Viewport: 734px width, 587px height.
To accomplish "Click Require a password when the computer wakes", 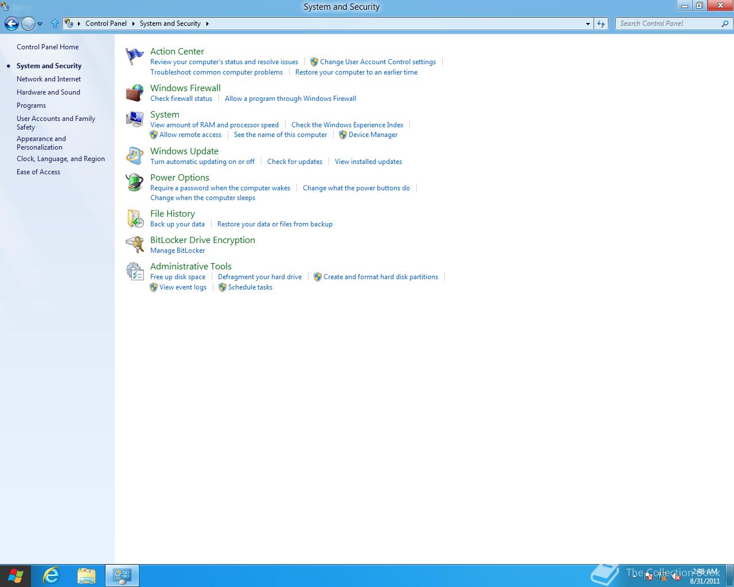I will (x=220, y=188).
